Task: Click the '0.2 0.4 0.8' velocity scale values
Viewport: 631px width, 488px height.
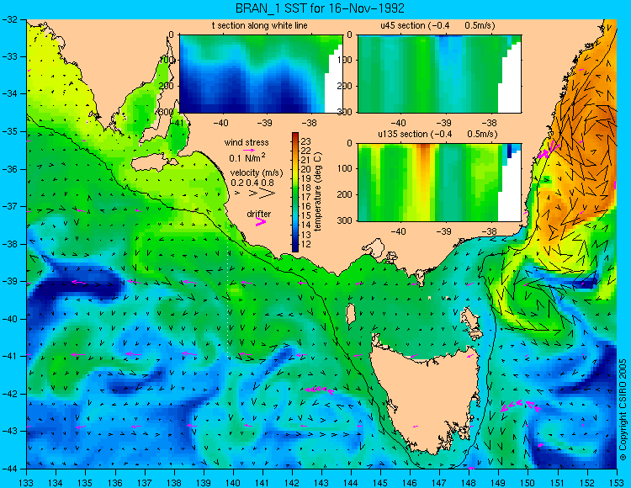Action: coord(252,183)
